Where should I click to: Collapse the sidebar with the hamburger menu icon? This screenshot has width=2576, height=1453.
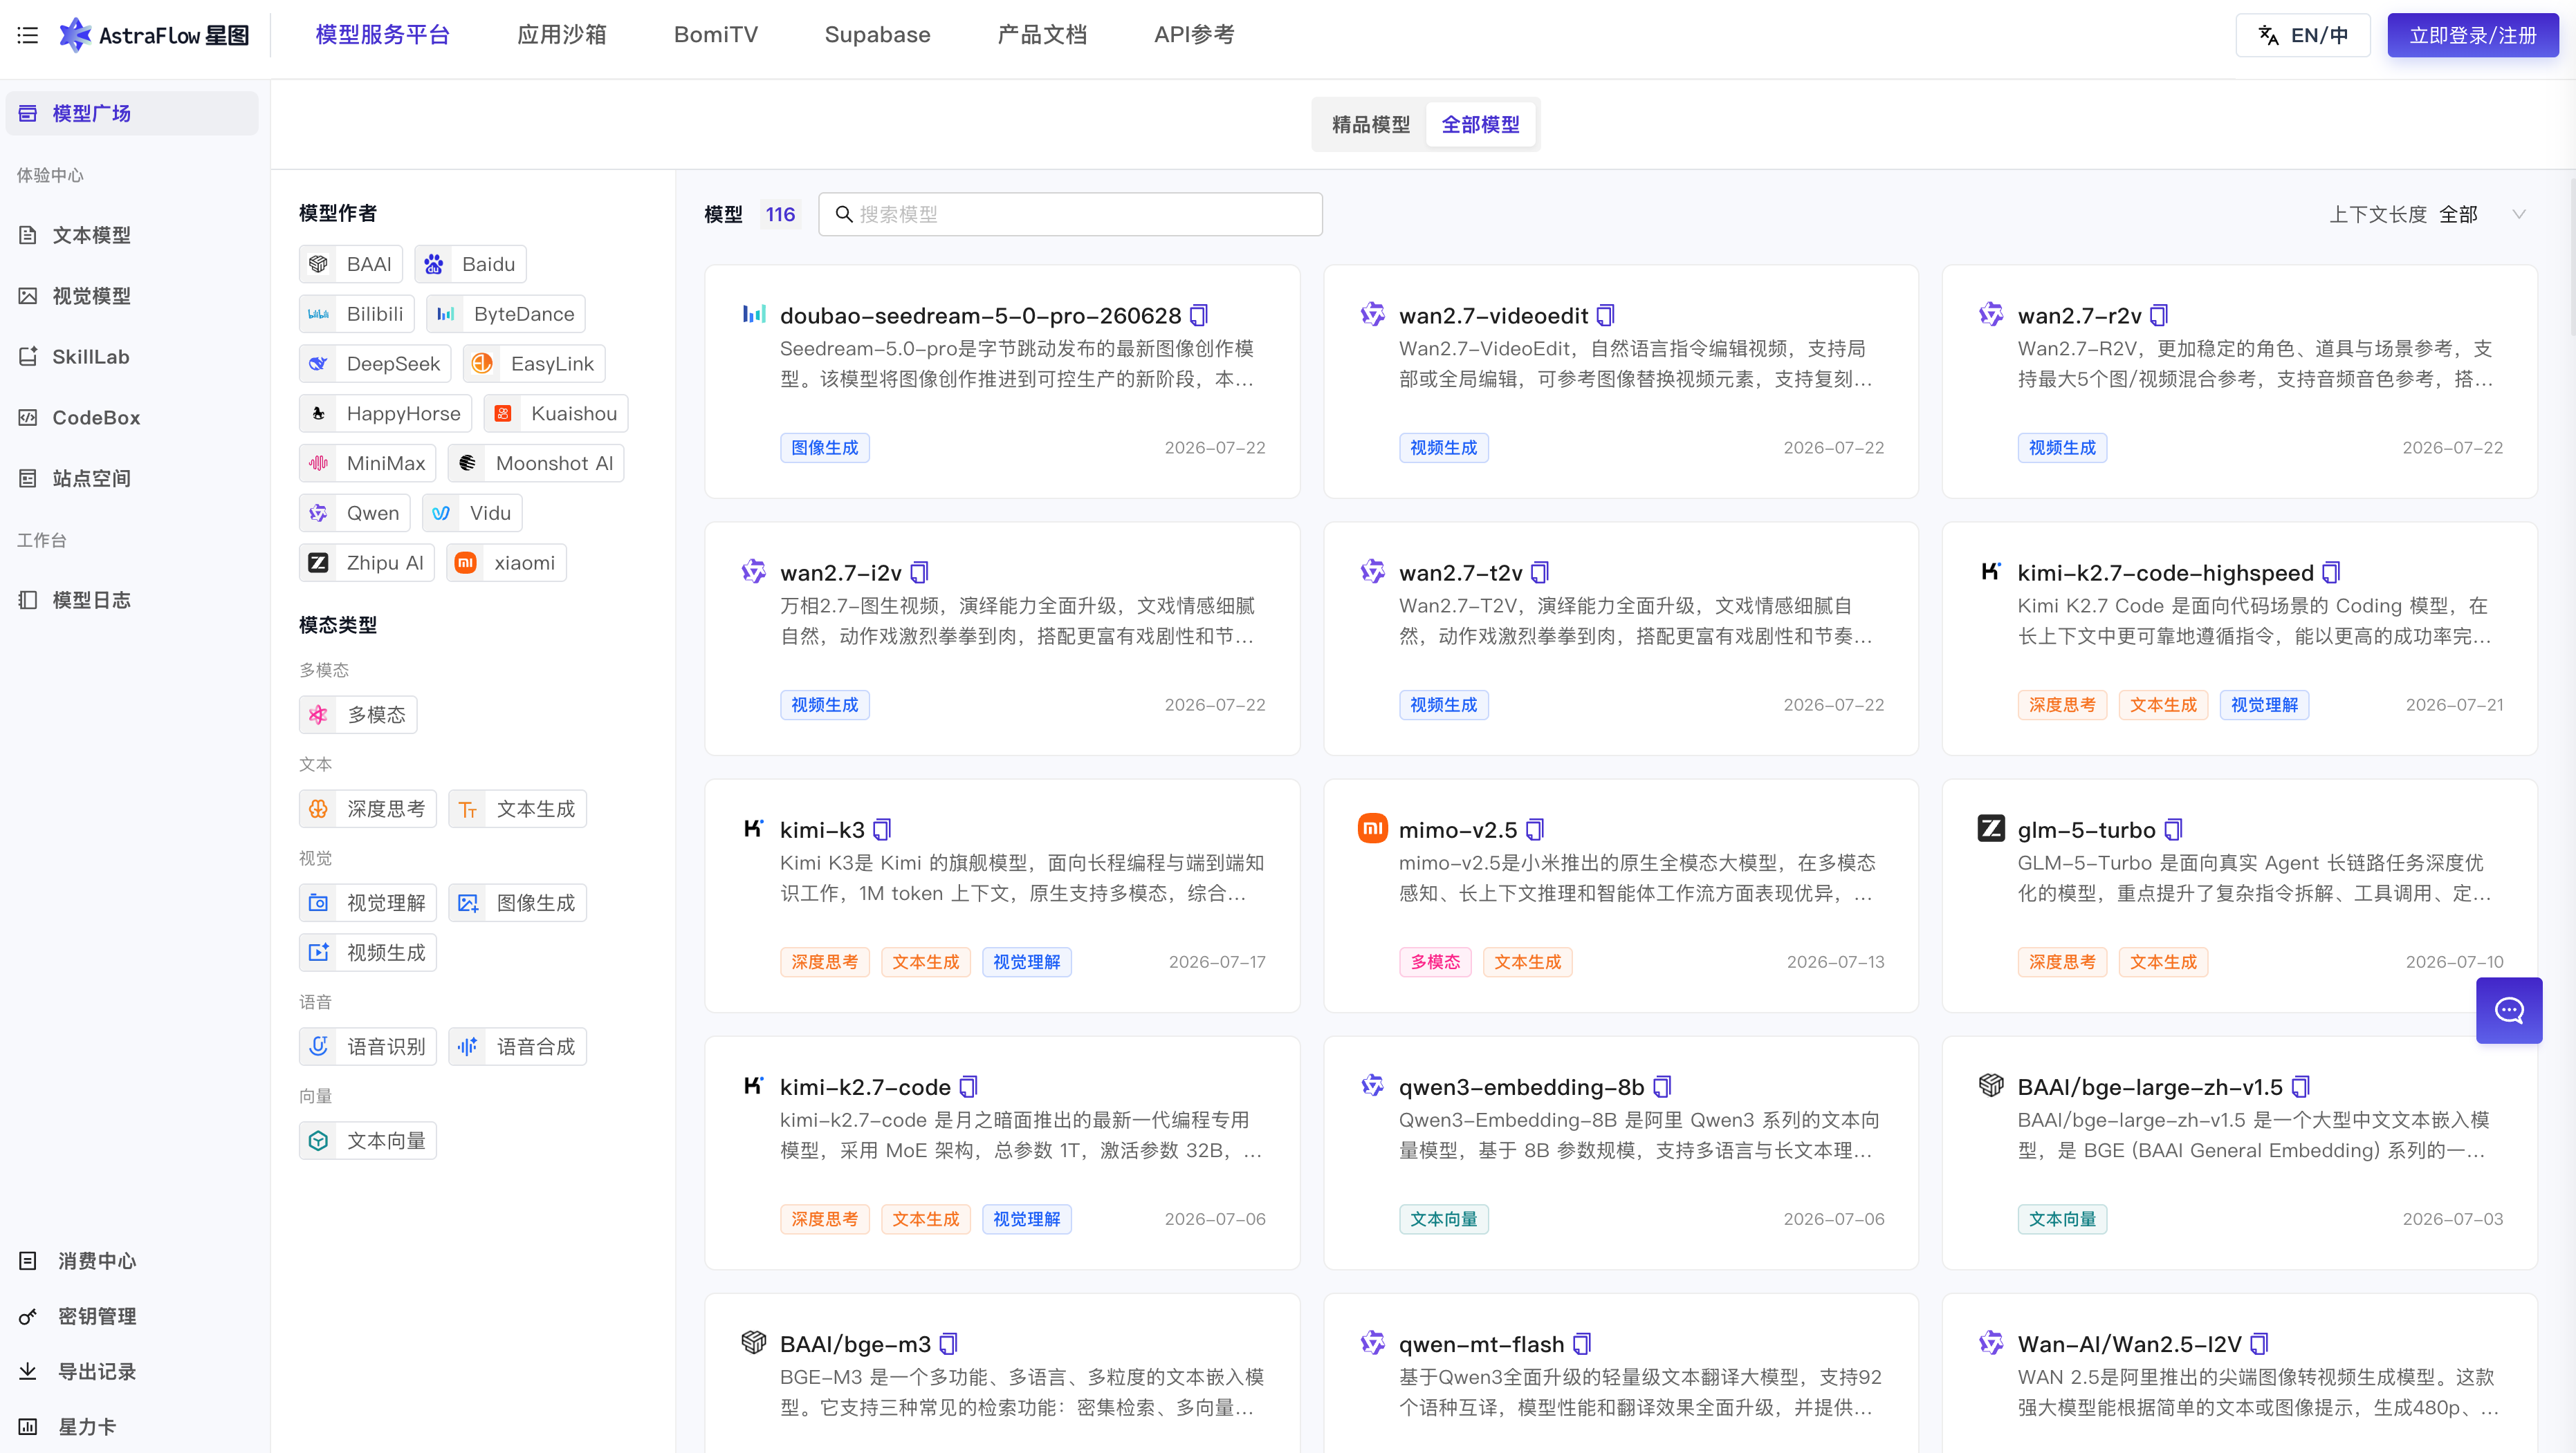[28, 35]
